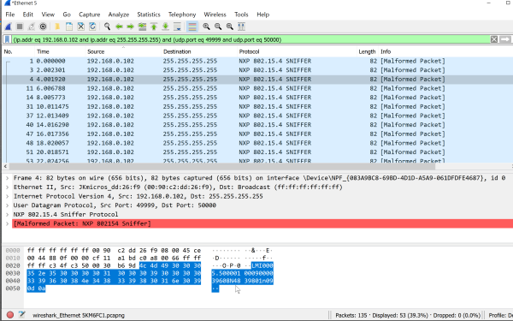
Task: Select packet number 3 at 2.002301
Action: (257, 70)
